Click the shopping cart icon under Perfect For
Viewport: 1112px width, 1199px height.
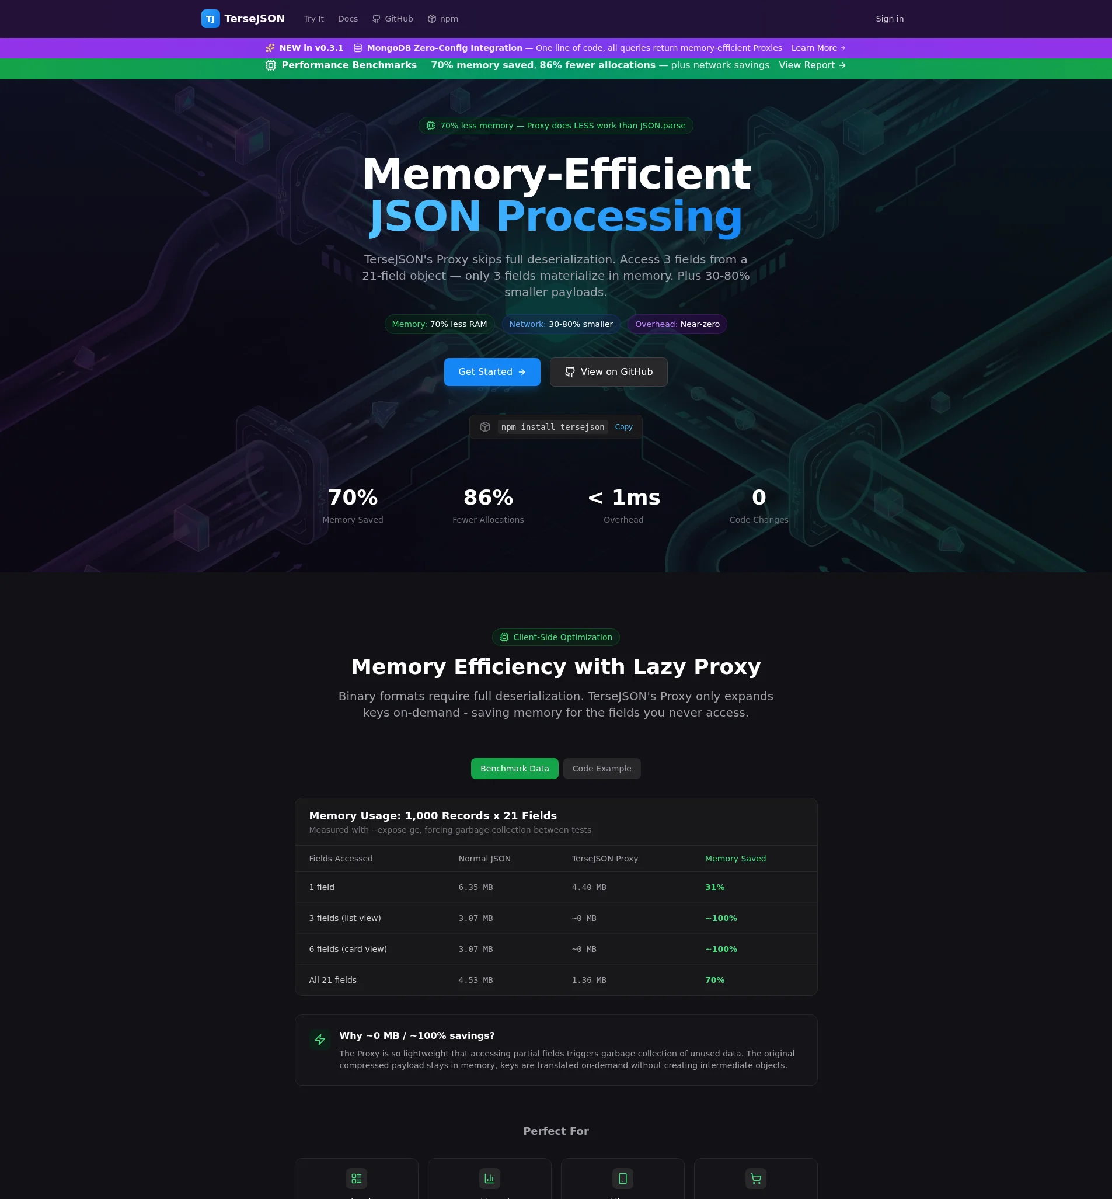(x=756, y=1179)
